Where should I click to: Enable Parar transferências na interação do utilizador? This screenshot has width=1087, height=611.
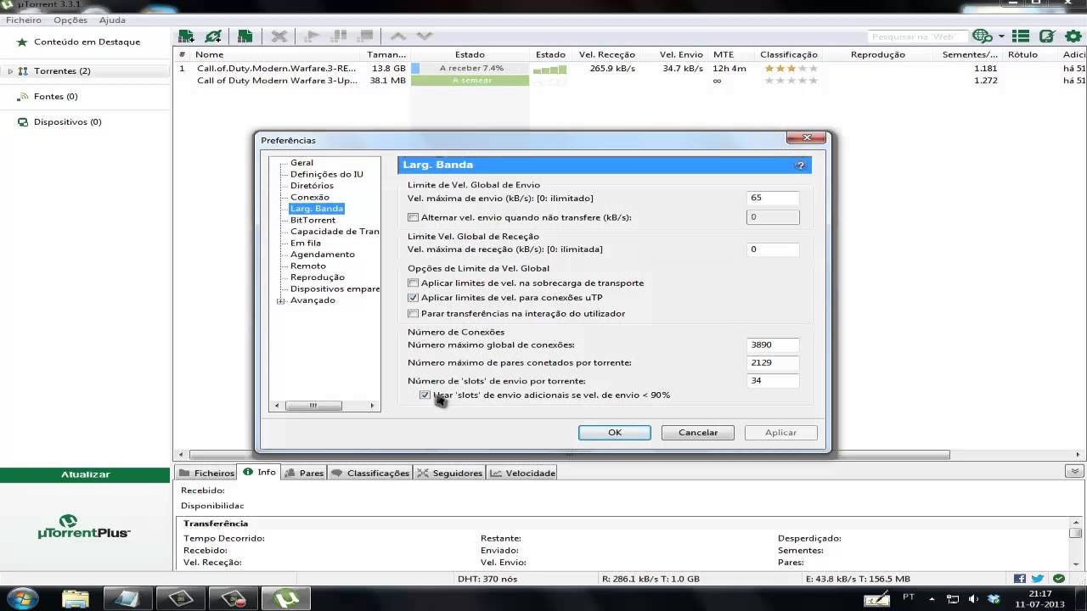[414, 313]
